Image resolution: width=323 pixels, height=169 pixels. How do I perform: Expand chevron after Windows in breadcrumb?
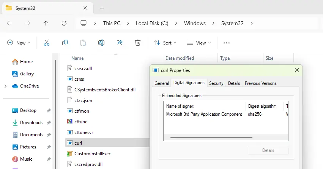point(213,23)
